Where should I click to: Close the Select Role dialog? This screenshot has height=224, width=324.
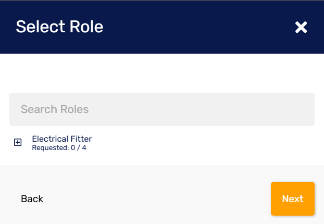tap(301, 28)
